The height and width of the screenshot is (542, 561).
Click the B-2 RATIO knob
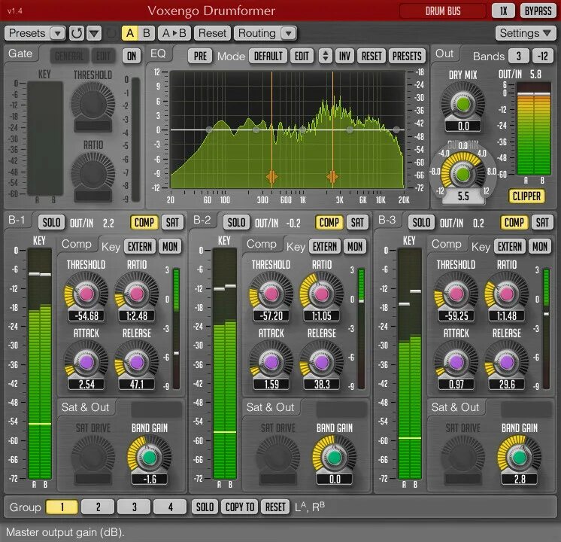tap(322, 294)
